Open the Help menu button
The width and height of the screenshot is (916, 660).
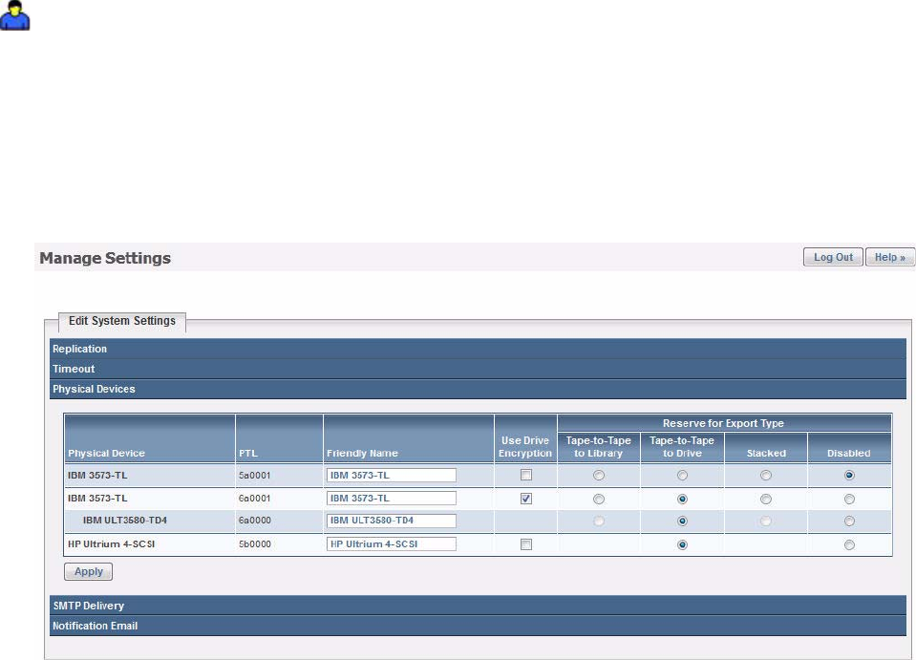click(889, 257)
